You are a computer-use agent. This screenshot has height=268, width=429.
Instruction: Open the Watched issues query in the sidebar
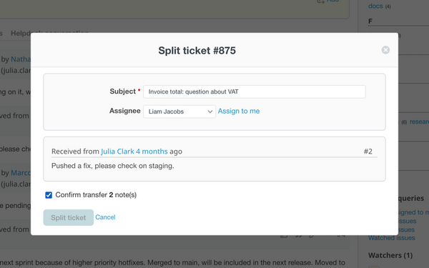(392, 238)
